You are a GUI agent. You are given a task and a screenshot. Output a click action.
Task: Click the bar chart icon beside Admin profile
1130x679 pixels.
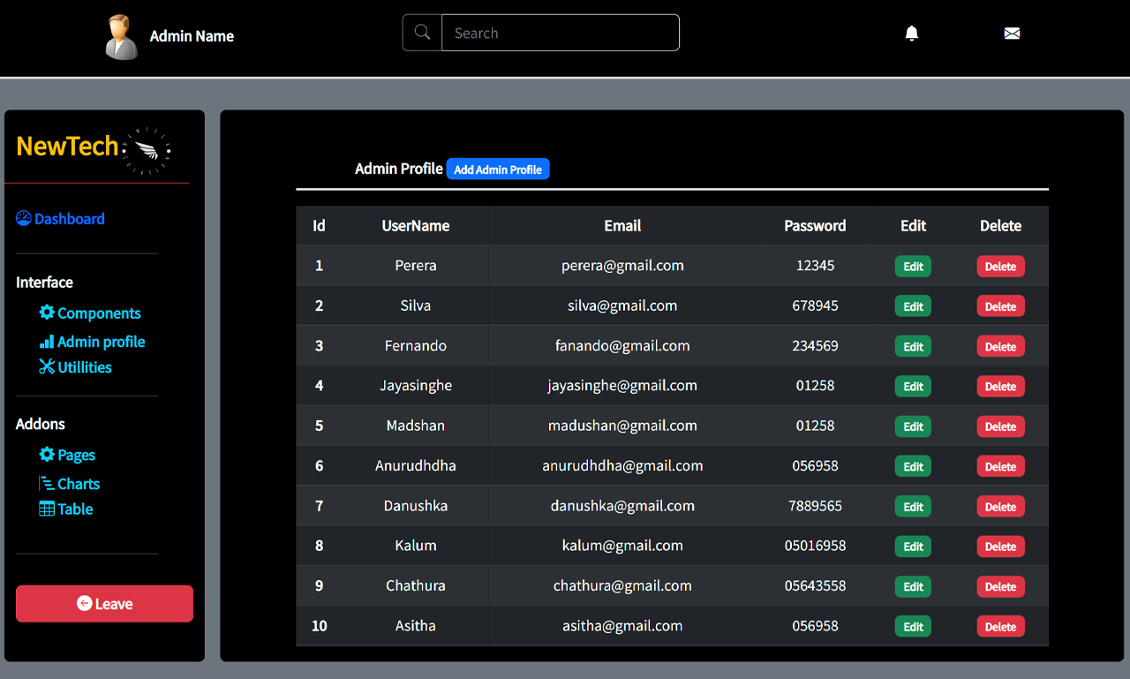coord(47,342)
